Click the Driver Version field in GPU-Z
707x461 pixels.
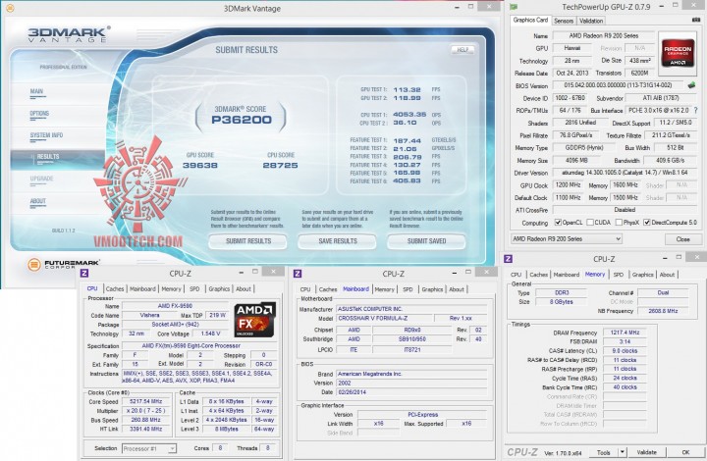pos(625,173)
